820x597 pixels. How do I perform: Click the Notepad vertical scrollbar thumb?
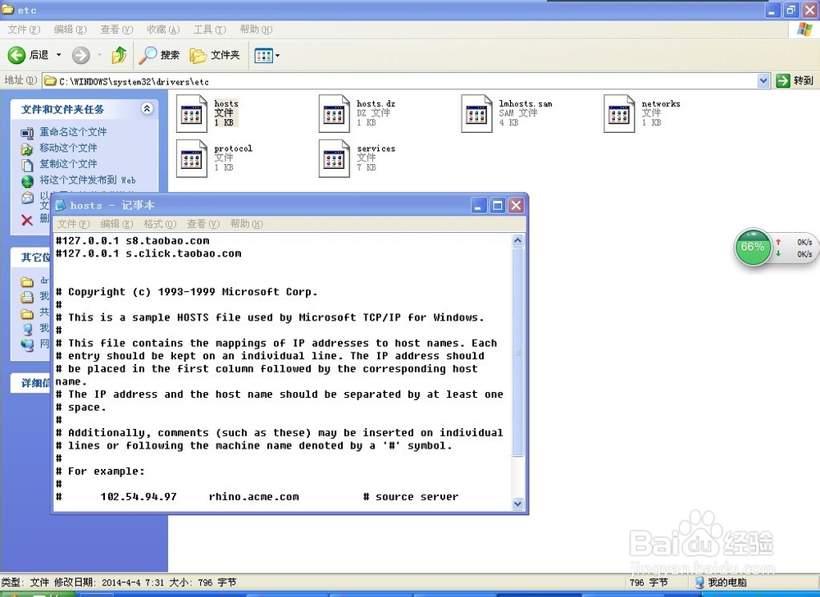517,352
